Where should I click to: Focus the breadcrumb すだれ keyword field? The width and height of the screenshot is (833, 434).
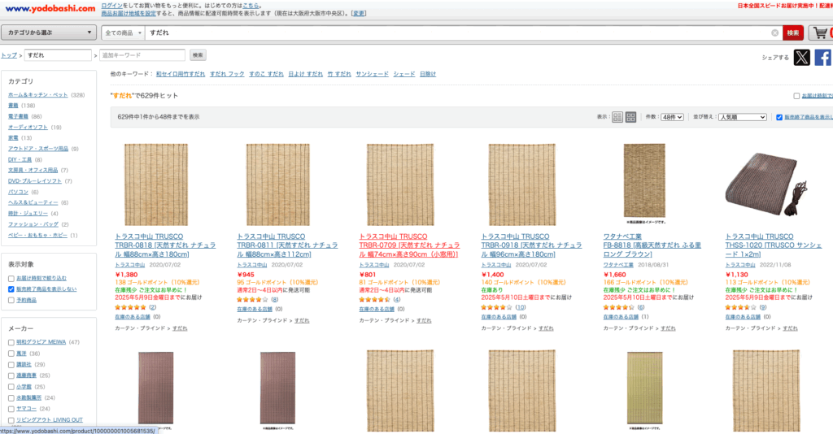click(x=58, y=55)
